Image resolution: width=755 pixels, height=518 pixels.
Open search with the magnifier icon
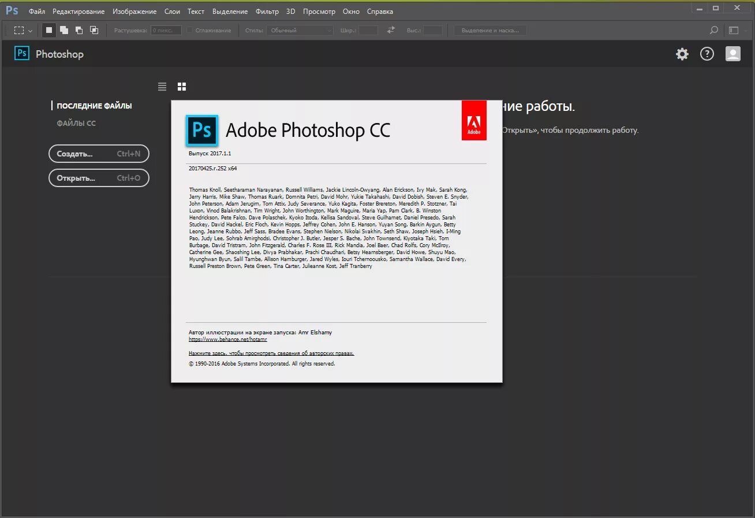(714, 30)
